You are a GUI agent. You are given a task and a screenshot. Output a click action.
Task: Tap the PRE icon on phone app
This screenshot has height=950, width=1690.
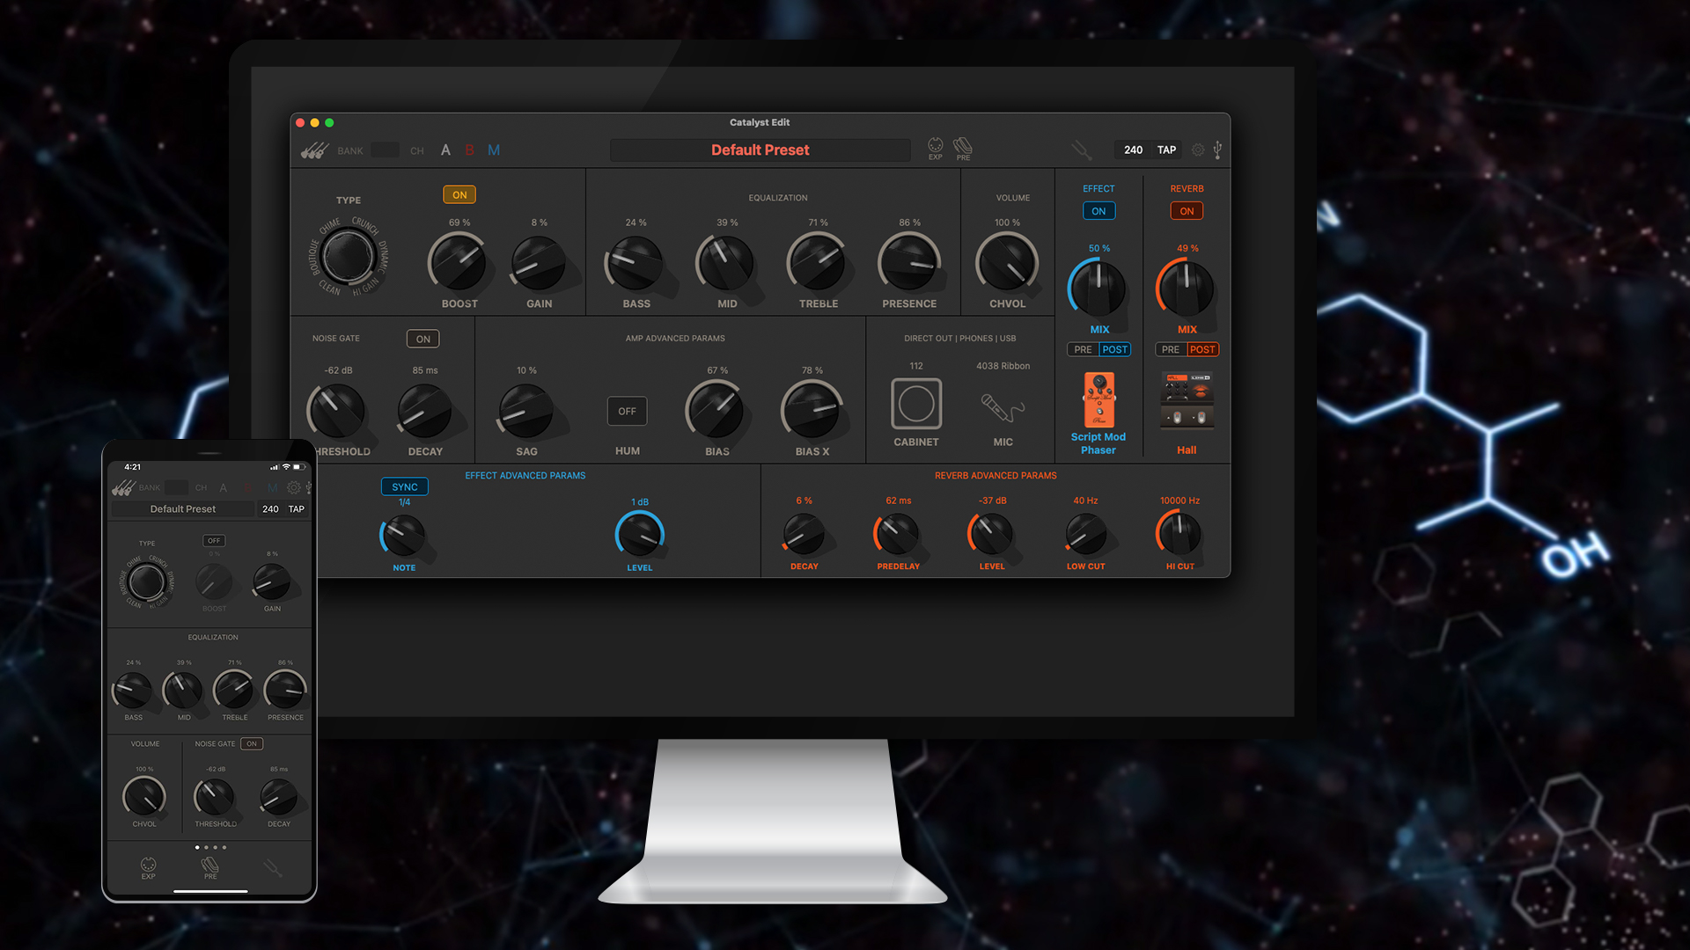tap(210, 867)
